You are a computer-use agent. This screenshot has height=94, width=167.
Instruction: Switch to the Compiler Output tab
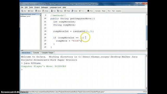[x=47, y=53]
